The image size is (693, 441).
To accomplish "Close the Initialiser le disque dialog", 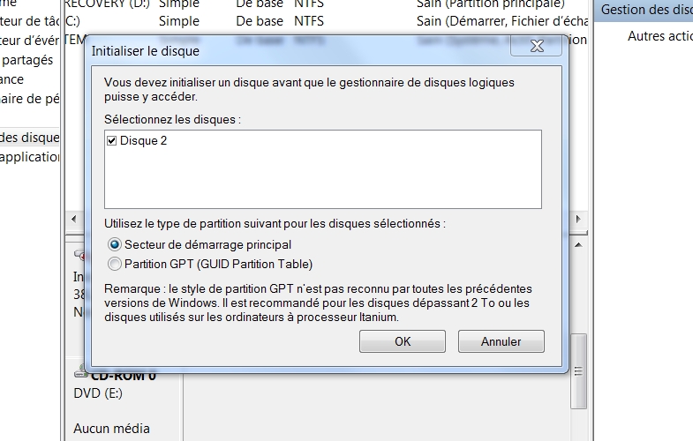I will [x=536, y=46].
